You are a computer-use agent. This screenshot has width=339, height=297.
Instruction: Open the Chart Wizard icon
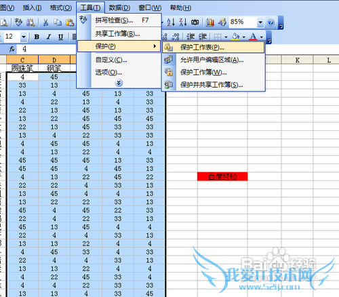[x=210, y=22]
